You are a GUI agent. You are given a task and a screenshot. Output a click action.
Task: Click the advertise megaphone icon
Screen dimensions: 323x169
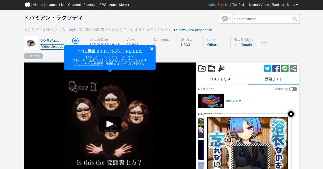pos(221,68)
